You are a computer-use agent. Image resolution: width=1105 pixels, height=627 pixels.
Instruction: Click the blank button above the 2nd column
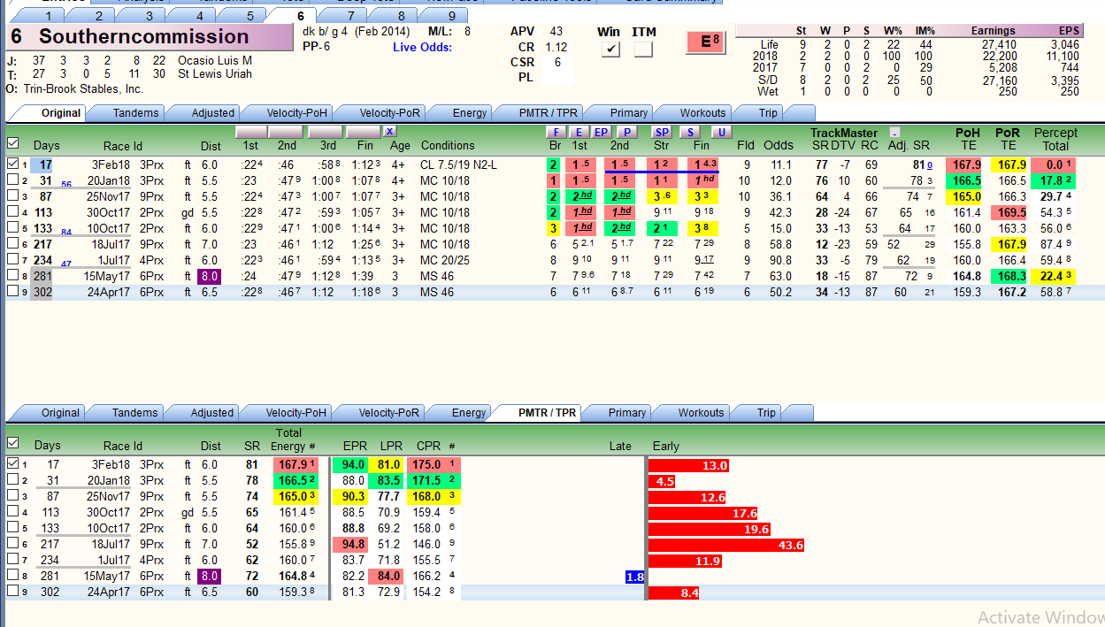point(287,132)
